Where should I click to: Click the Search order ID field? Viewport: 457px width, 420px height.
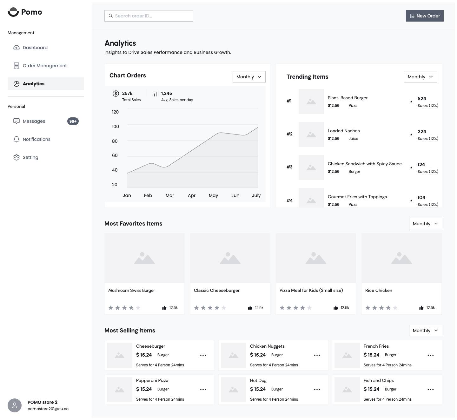pos(149,16)
